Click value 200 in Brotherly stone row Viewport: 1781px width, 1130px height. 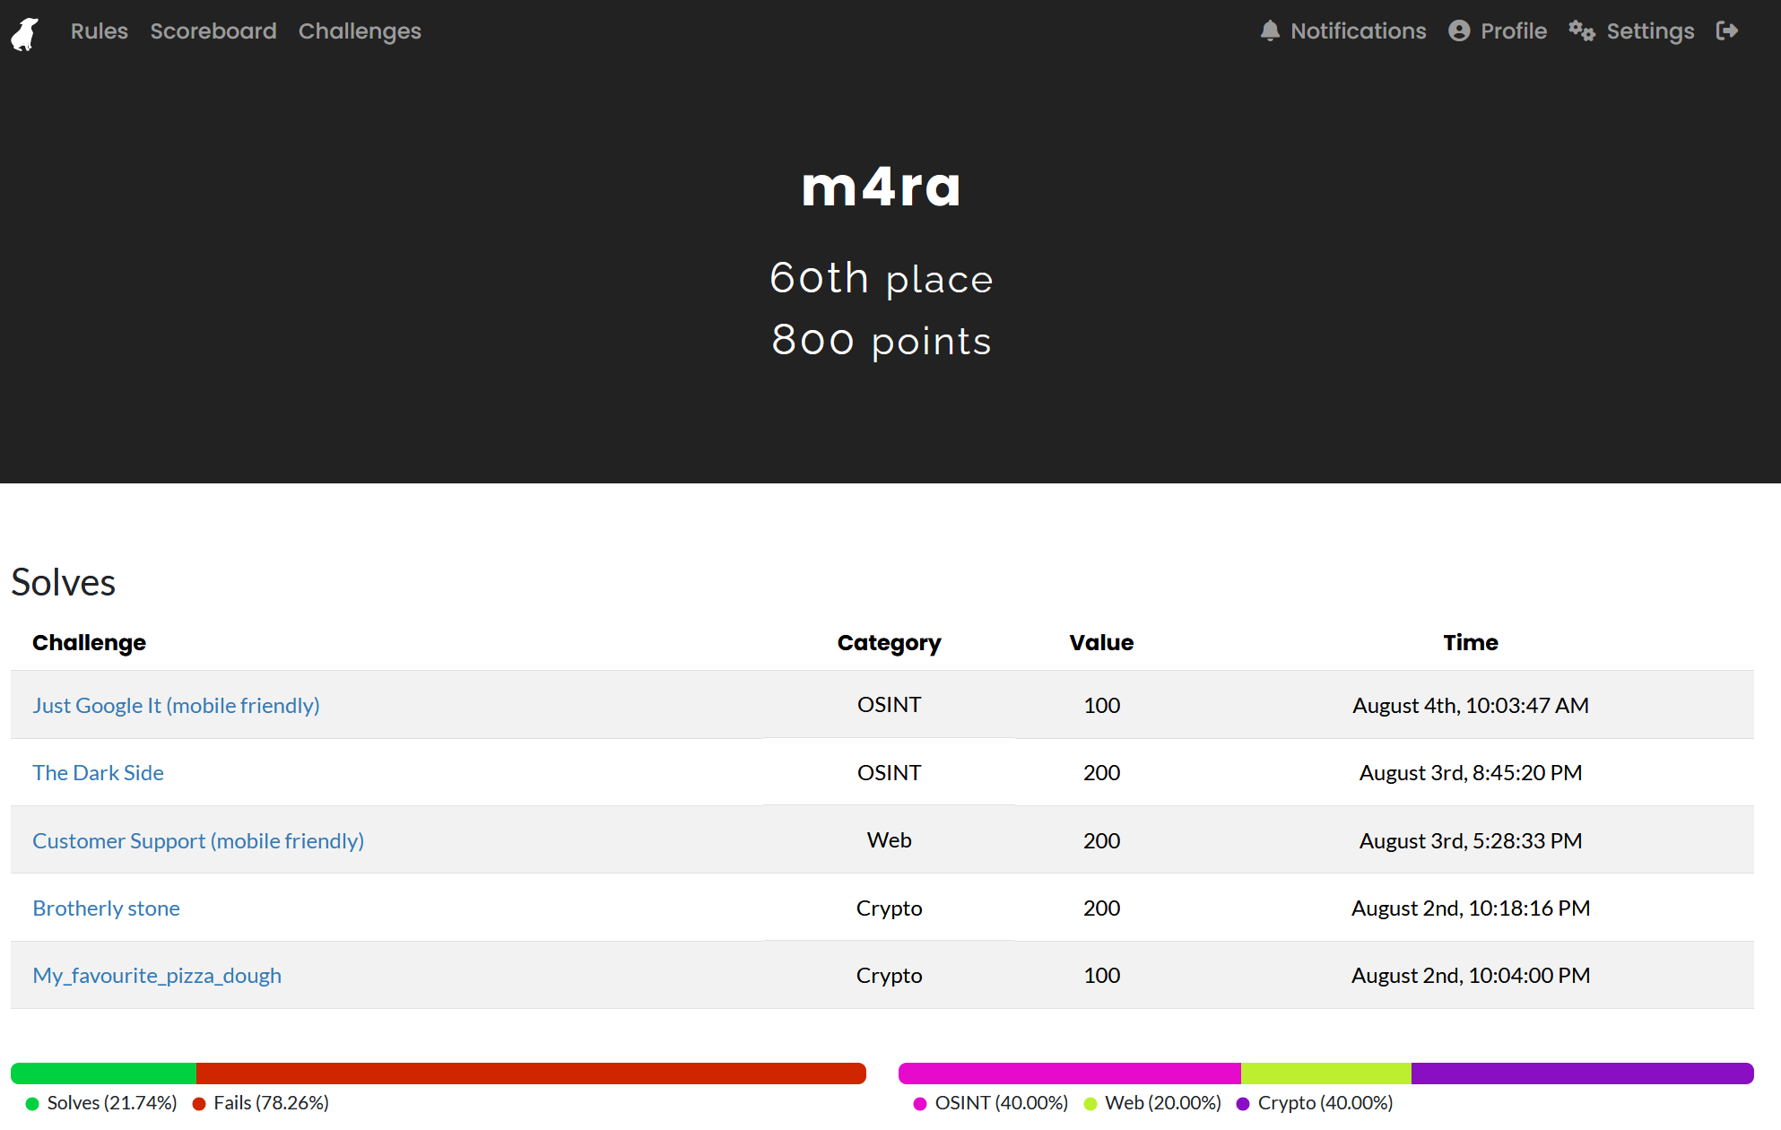tap(1101, 908)
